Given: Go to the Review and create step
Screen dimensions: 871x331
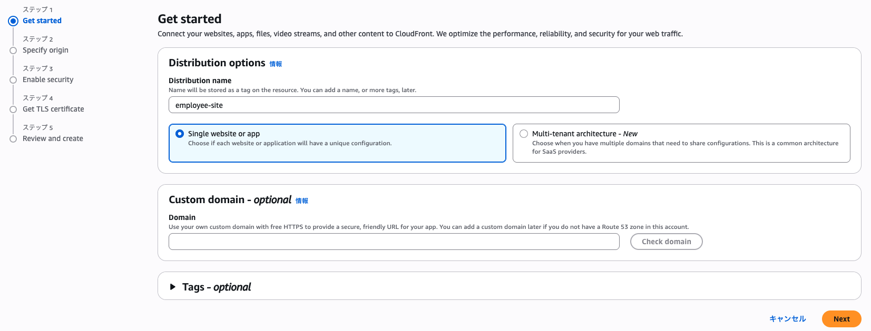Looking at the screenshot, I should 53,138.
